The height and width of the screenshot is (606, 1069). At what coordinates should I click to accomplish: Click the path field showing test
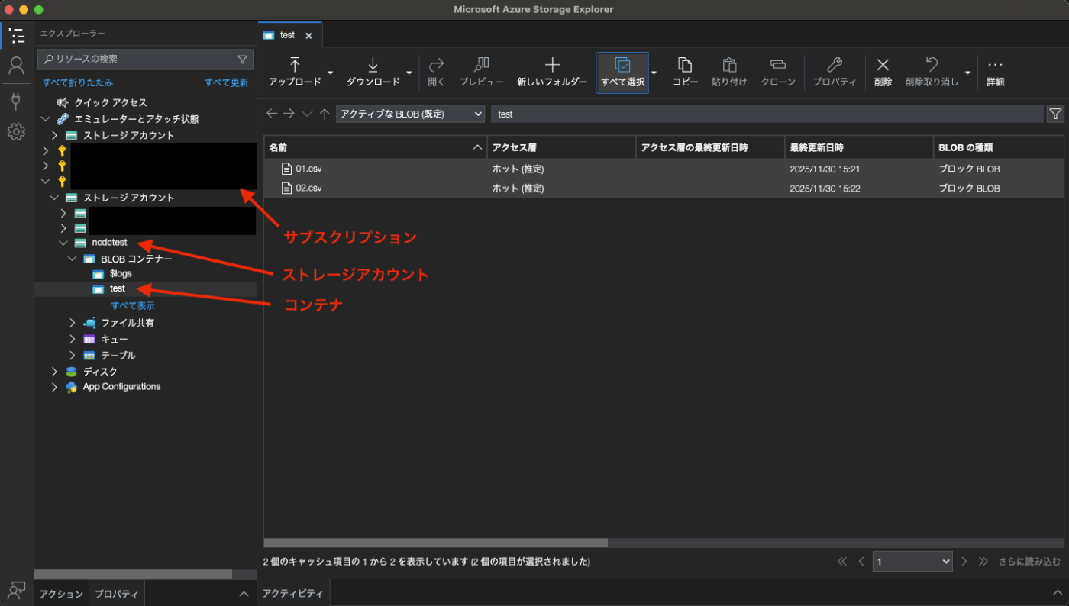(x=767, y=114)
